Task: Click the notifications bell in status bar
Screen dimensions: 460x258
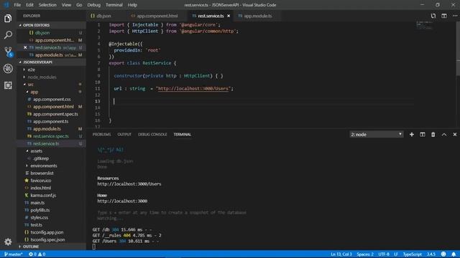Action: (x=454, y=254)
